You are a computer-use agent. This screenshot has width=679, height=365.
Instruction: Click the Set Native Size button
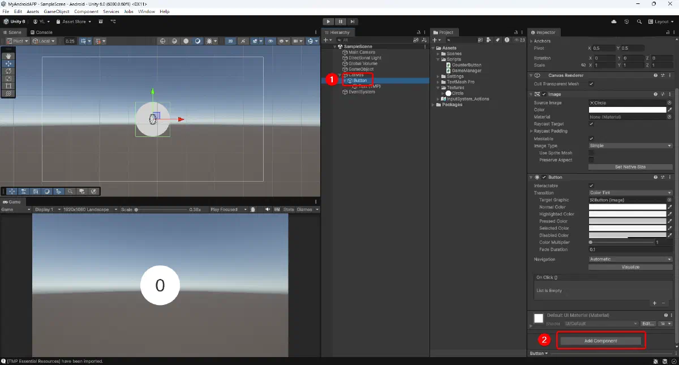(630, 168)
